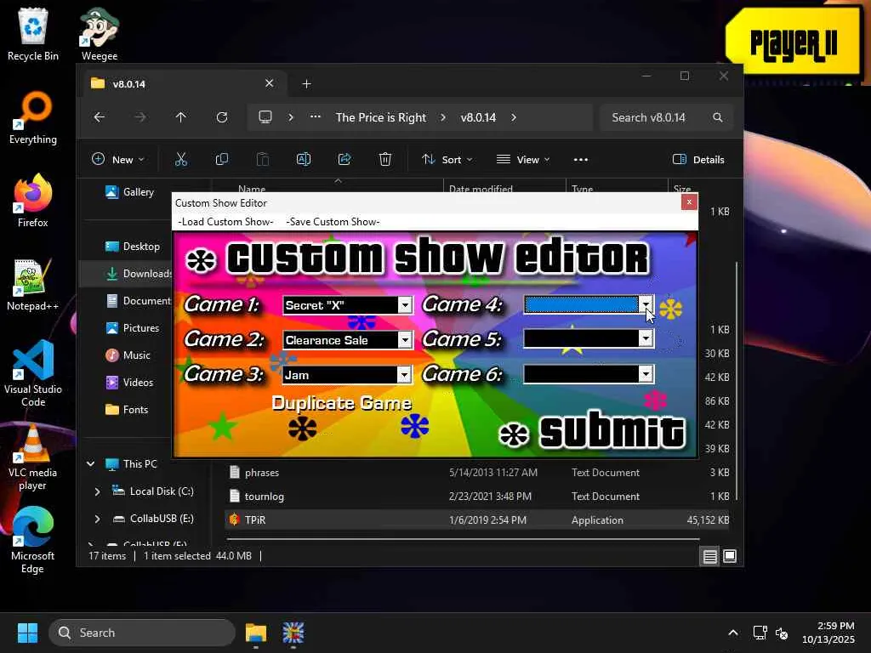The height and width of the screenshot is (653, 871).
Task: Open VLC media player desktop shortcut
Action: coord(33,457)
